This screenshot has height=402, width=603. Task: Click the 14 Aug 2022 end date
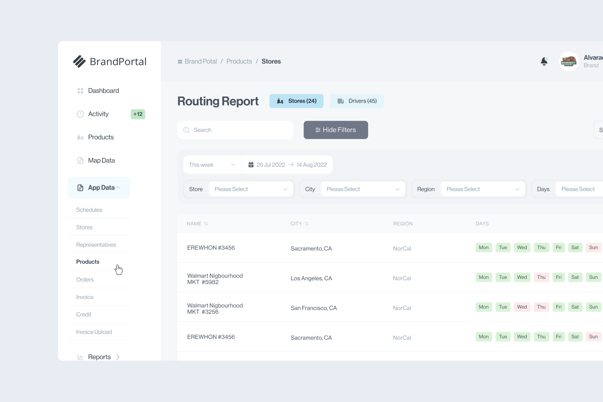tap(312, 165)
